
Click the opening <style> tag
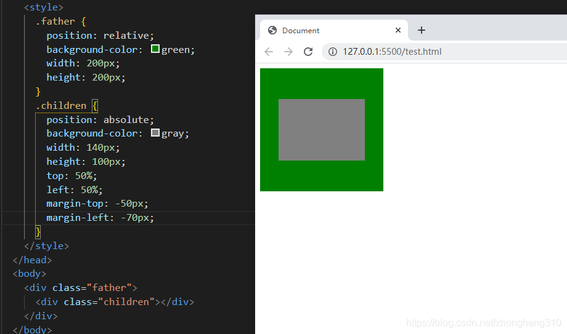pyautogui.click(x=43, y=7)
